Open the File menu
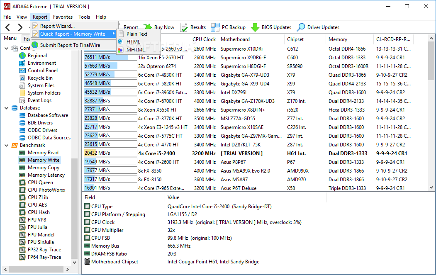This screenshot has width=436, height=275. [7, 17]
